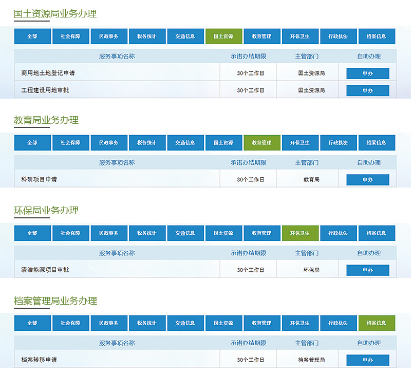The image size is (411, 392).
Task: Open 档案信息 tab in 国土资源局业务办理 section
Action: pos(377,36)
